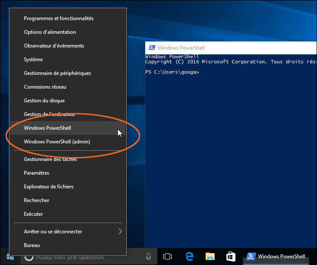Open Task View from the taskbar

click(x=167, y=256)
